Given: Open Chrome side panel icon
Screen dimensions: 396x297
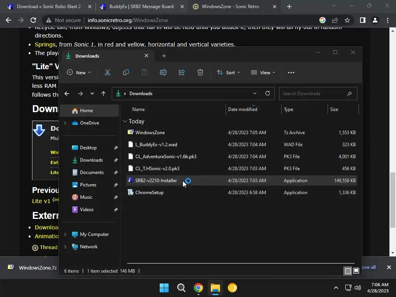Looking at the screenshot, I should click(x=363, y=20).
